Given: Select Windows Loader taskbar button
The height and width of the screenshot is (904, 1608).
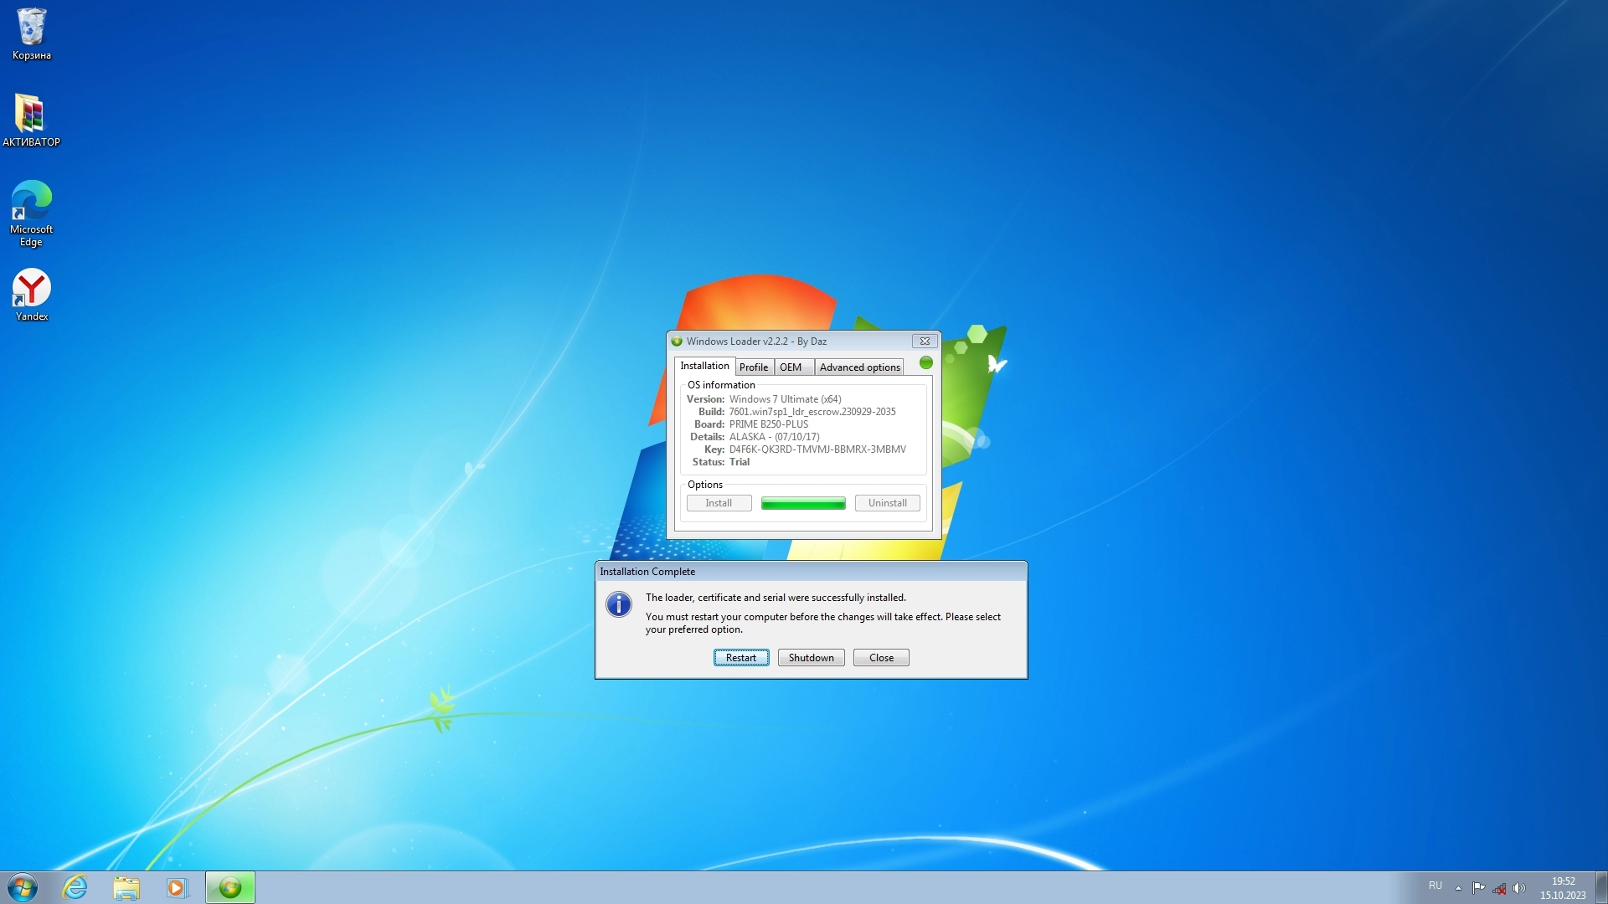Looking at the screenshot, I should (x=229, y=887).
